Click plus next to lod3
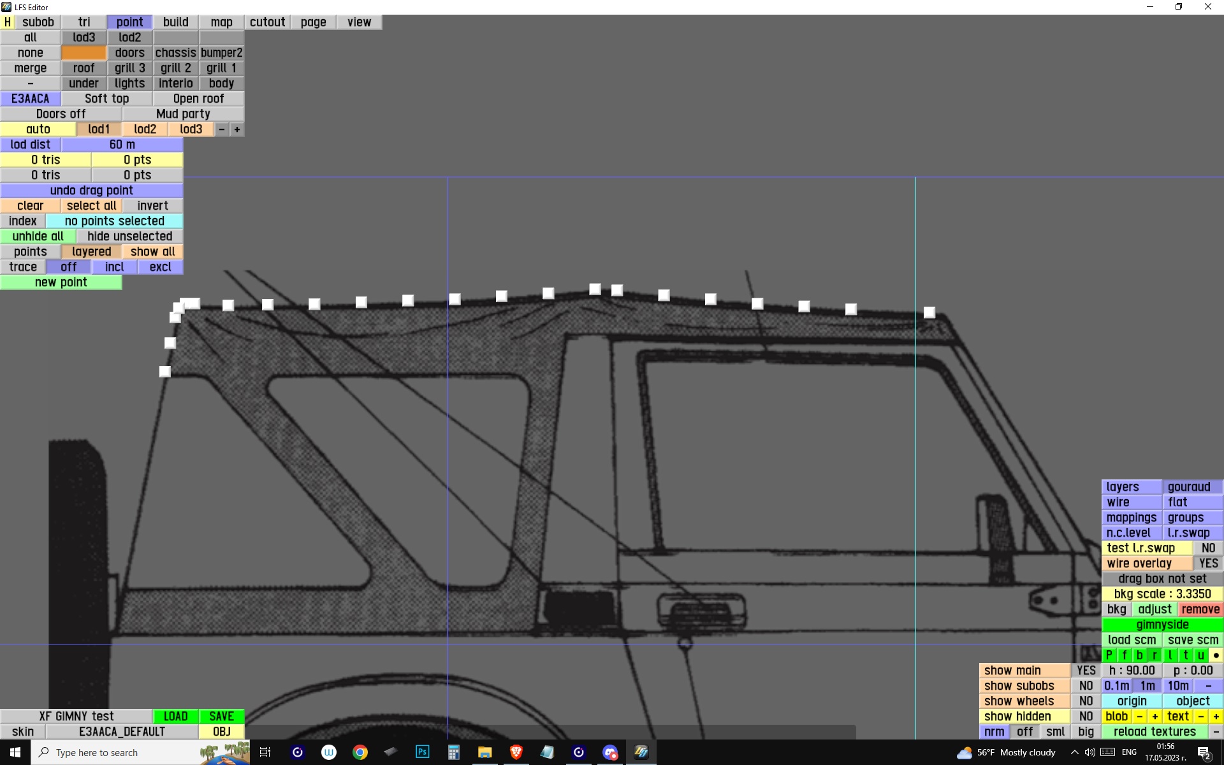This screenshot has height=765, width=1224. (237, 129)
